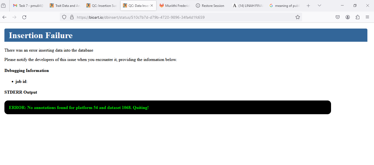Open the Extensions puzzle icon
The image size is (374, 165).
point(357,17)
